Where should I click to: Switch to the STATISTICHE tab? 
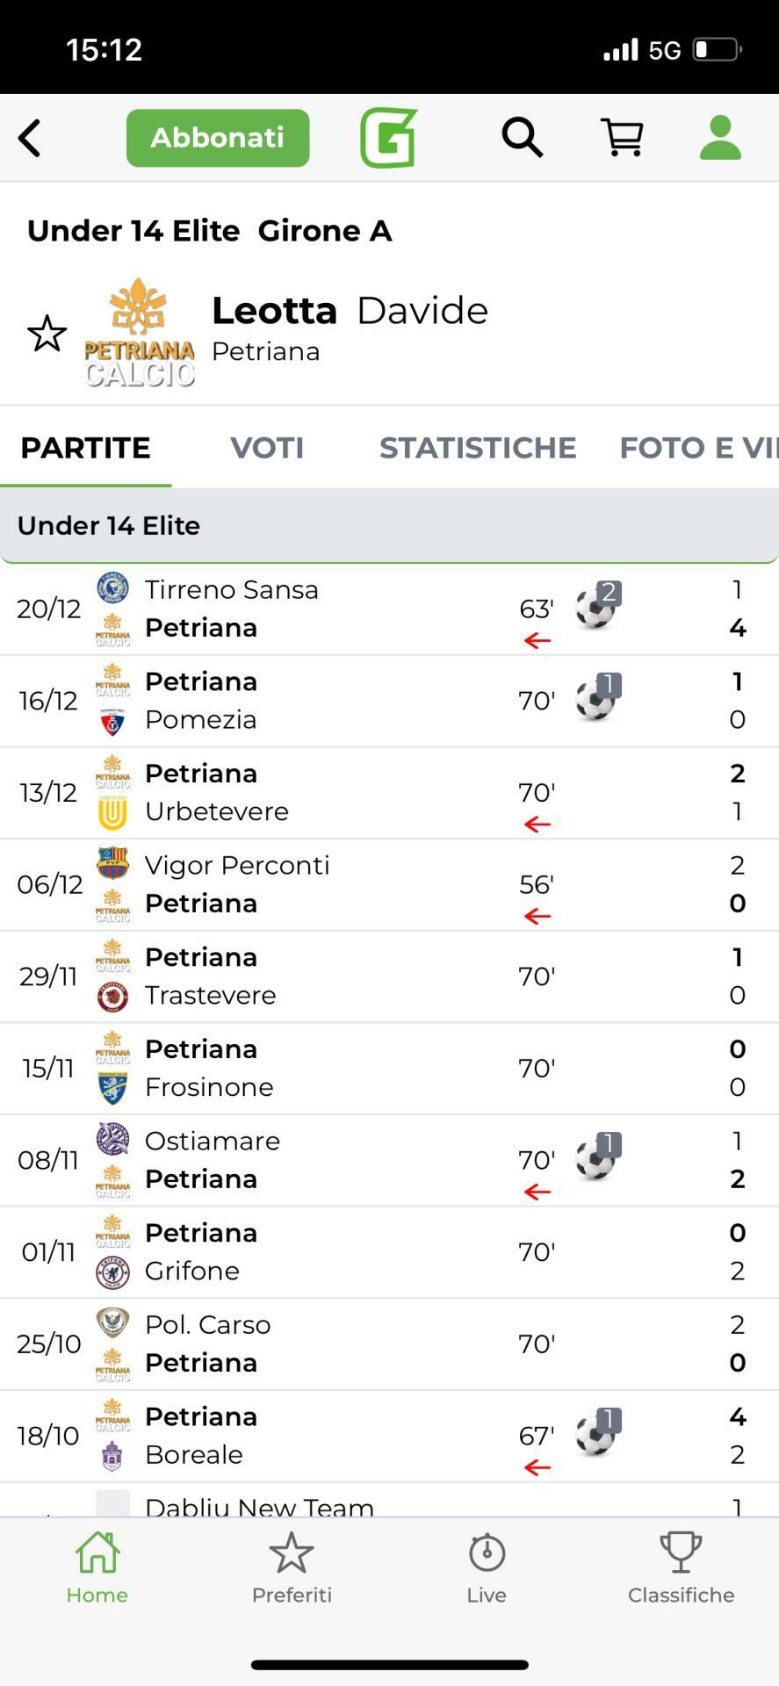pos(478,448)
